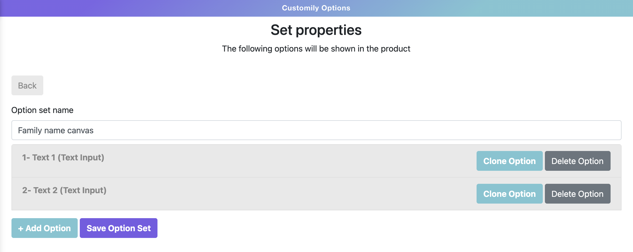Click the word "Text 1" in first row

[44, 157]
